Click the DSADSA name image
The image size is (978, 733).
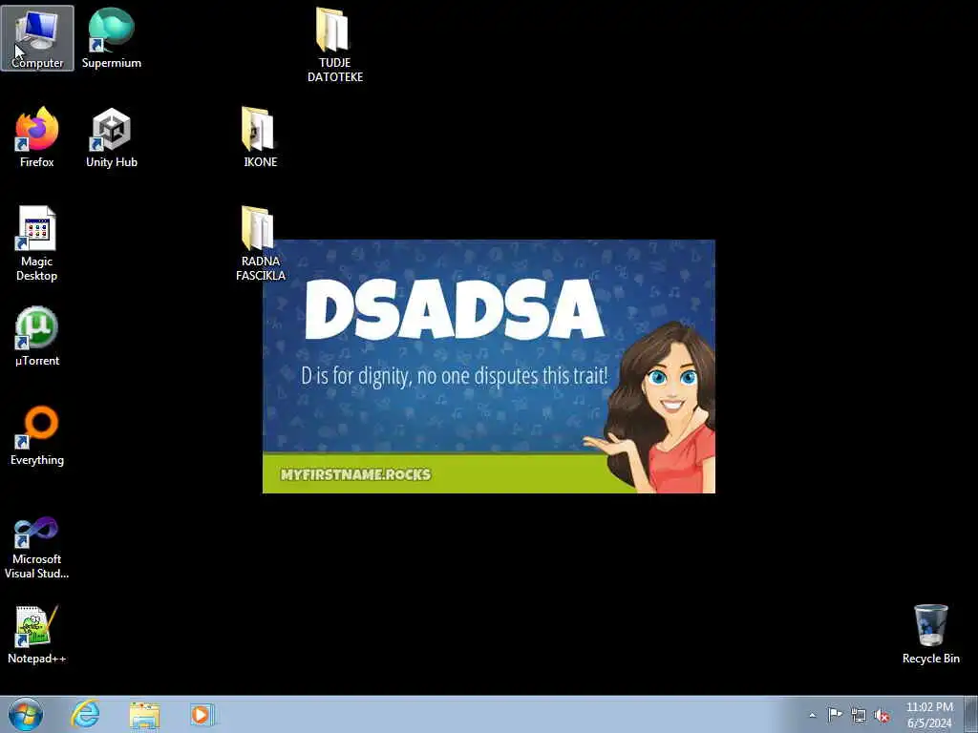488,366
